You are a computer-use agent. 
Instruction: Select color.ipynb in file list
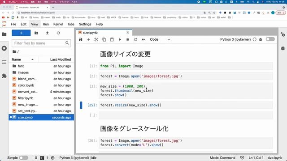tap(41, 85)
